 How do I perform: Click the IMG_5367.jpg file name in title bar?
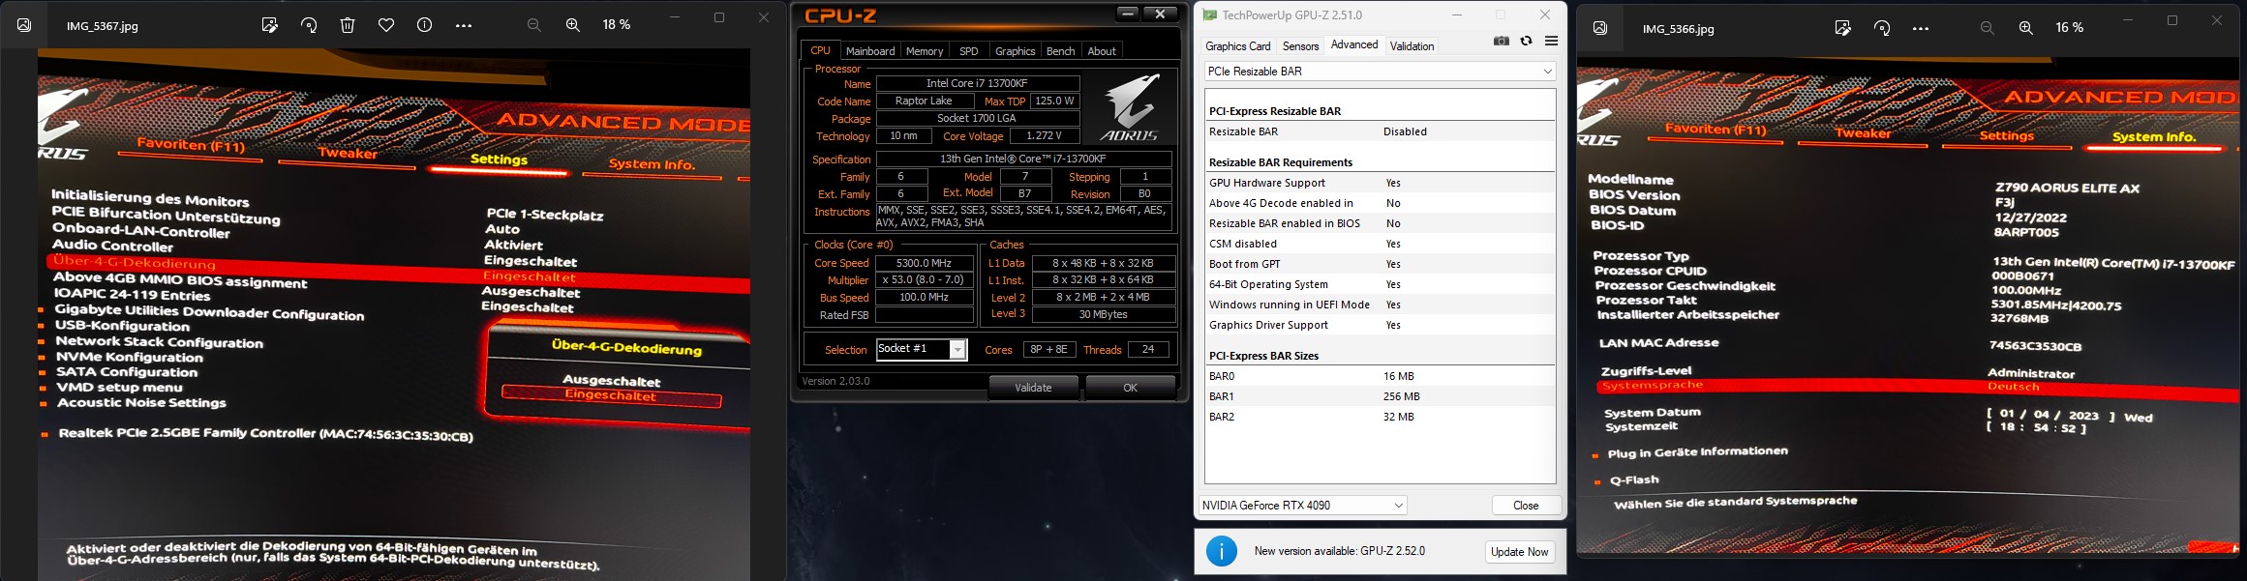pos(103,26)
